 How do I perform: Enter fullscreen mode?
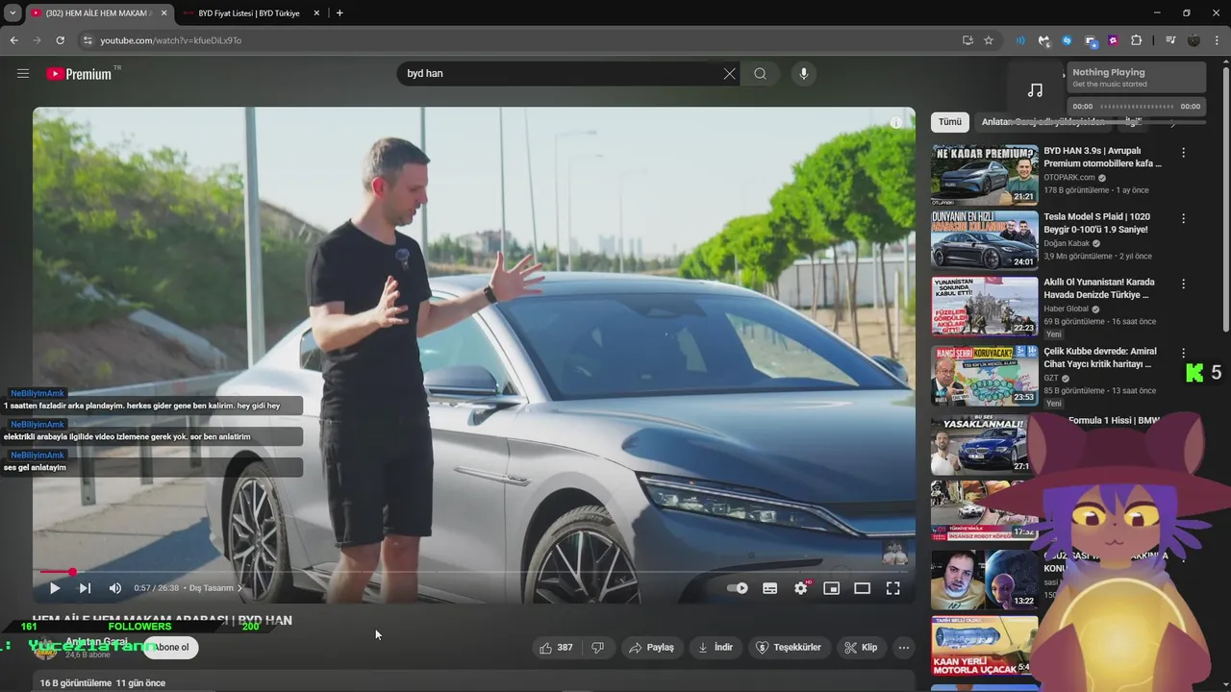(x=892, y=588)
